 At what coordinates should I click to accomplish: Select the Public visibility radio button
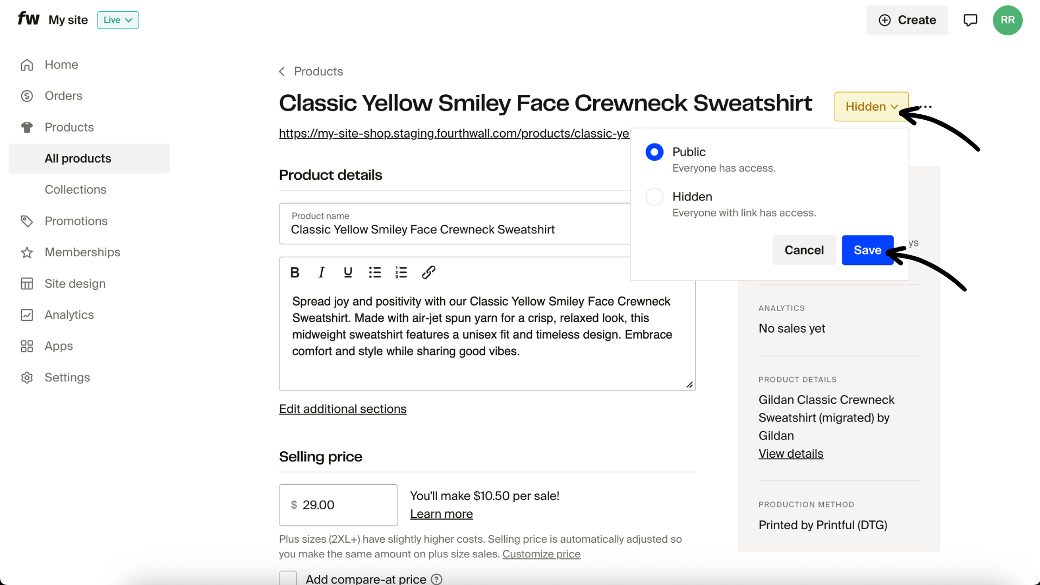[654, 152]
